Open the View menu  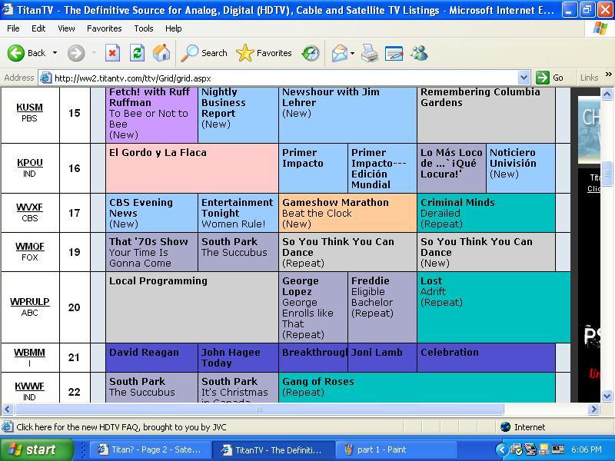point(66,28)
